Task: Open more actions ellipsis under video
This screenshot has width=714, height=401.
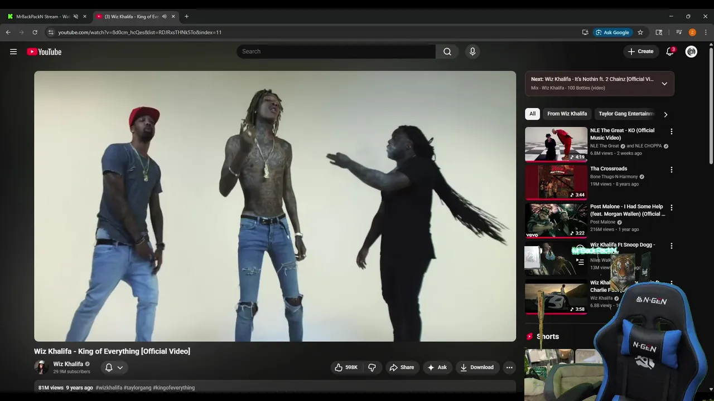Action: click(509, 368)
